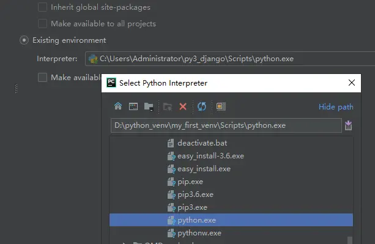
Task: Select Existing environment radio button
Action: click(24, 40)
